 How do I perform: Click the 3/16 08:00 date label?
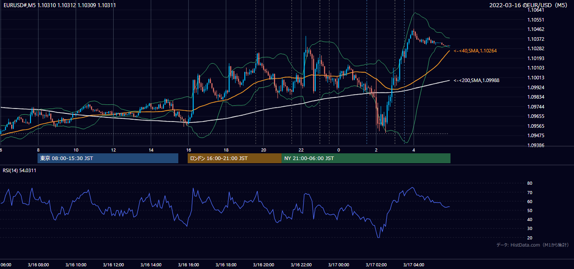pyautogui.click(x=38, y=265)
